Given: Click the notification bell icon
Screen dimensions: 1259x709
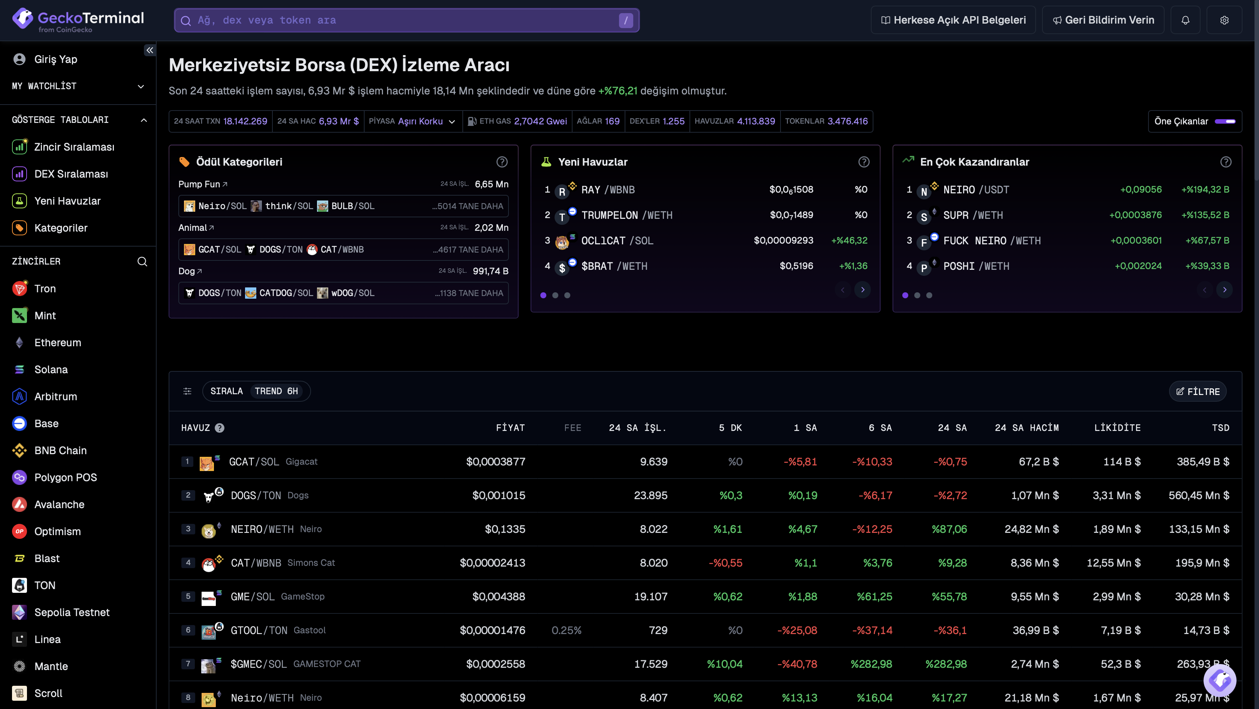Looking at the screenshot, I should [x=1185, y=20].
